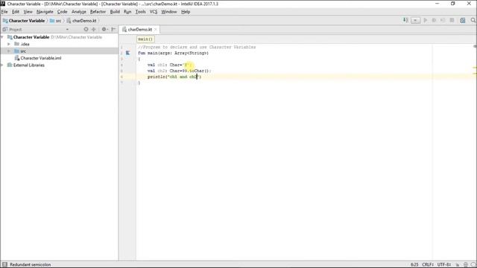Viewport: 477px width, 268px height.
Task: Select Character Variable breadcrumb in navigation bar
Action: (x=24, y=21)
